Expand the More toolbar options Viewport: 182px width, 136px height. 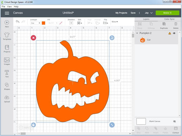(115, 22)
